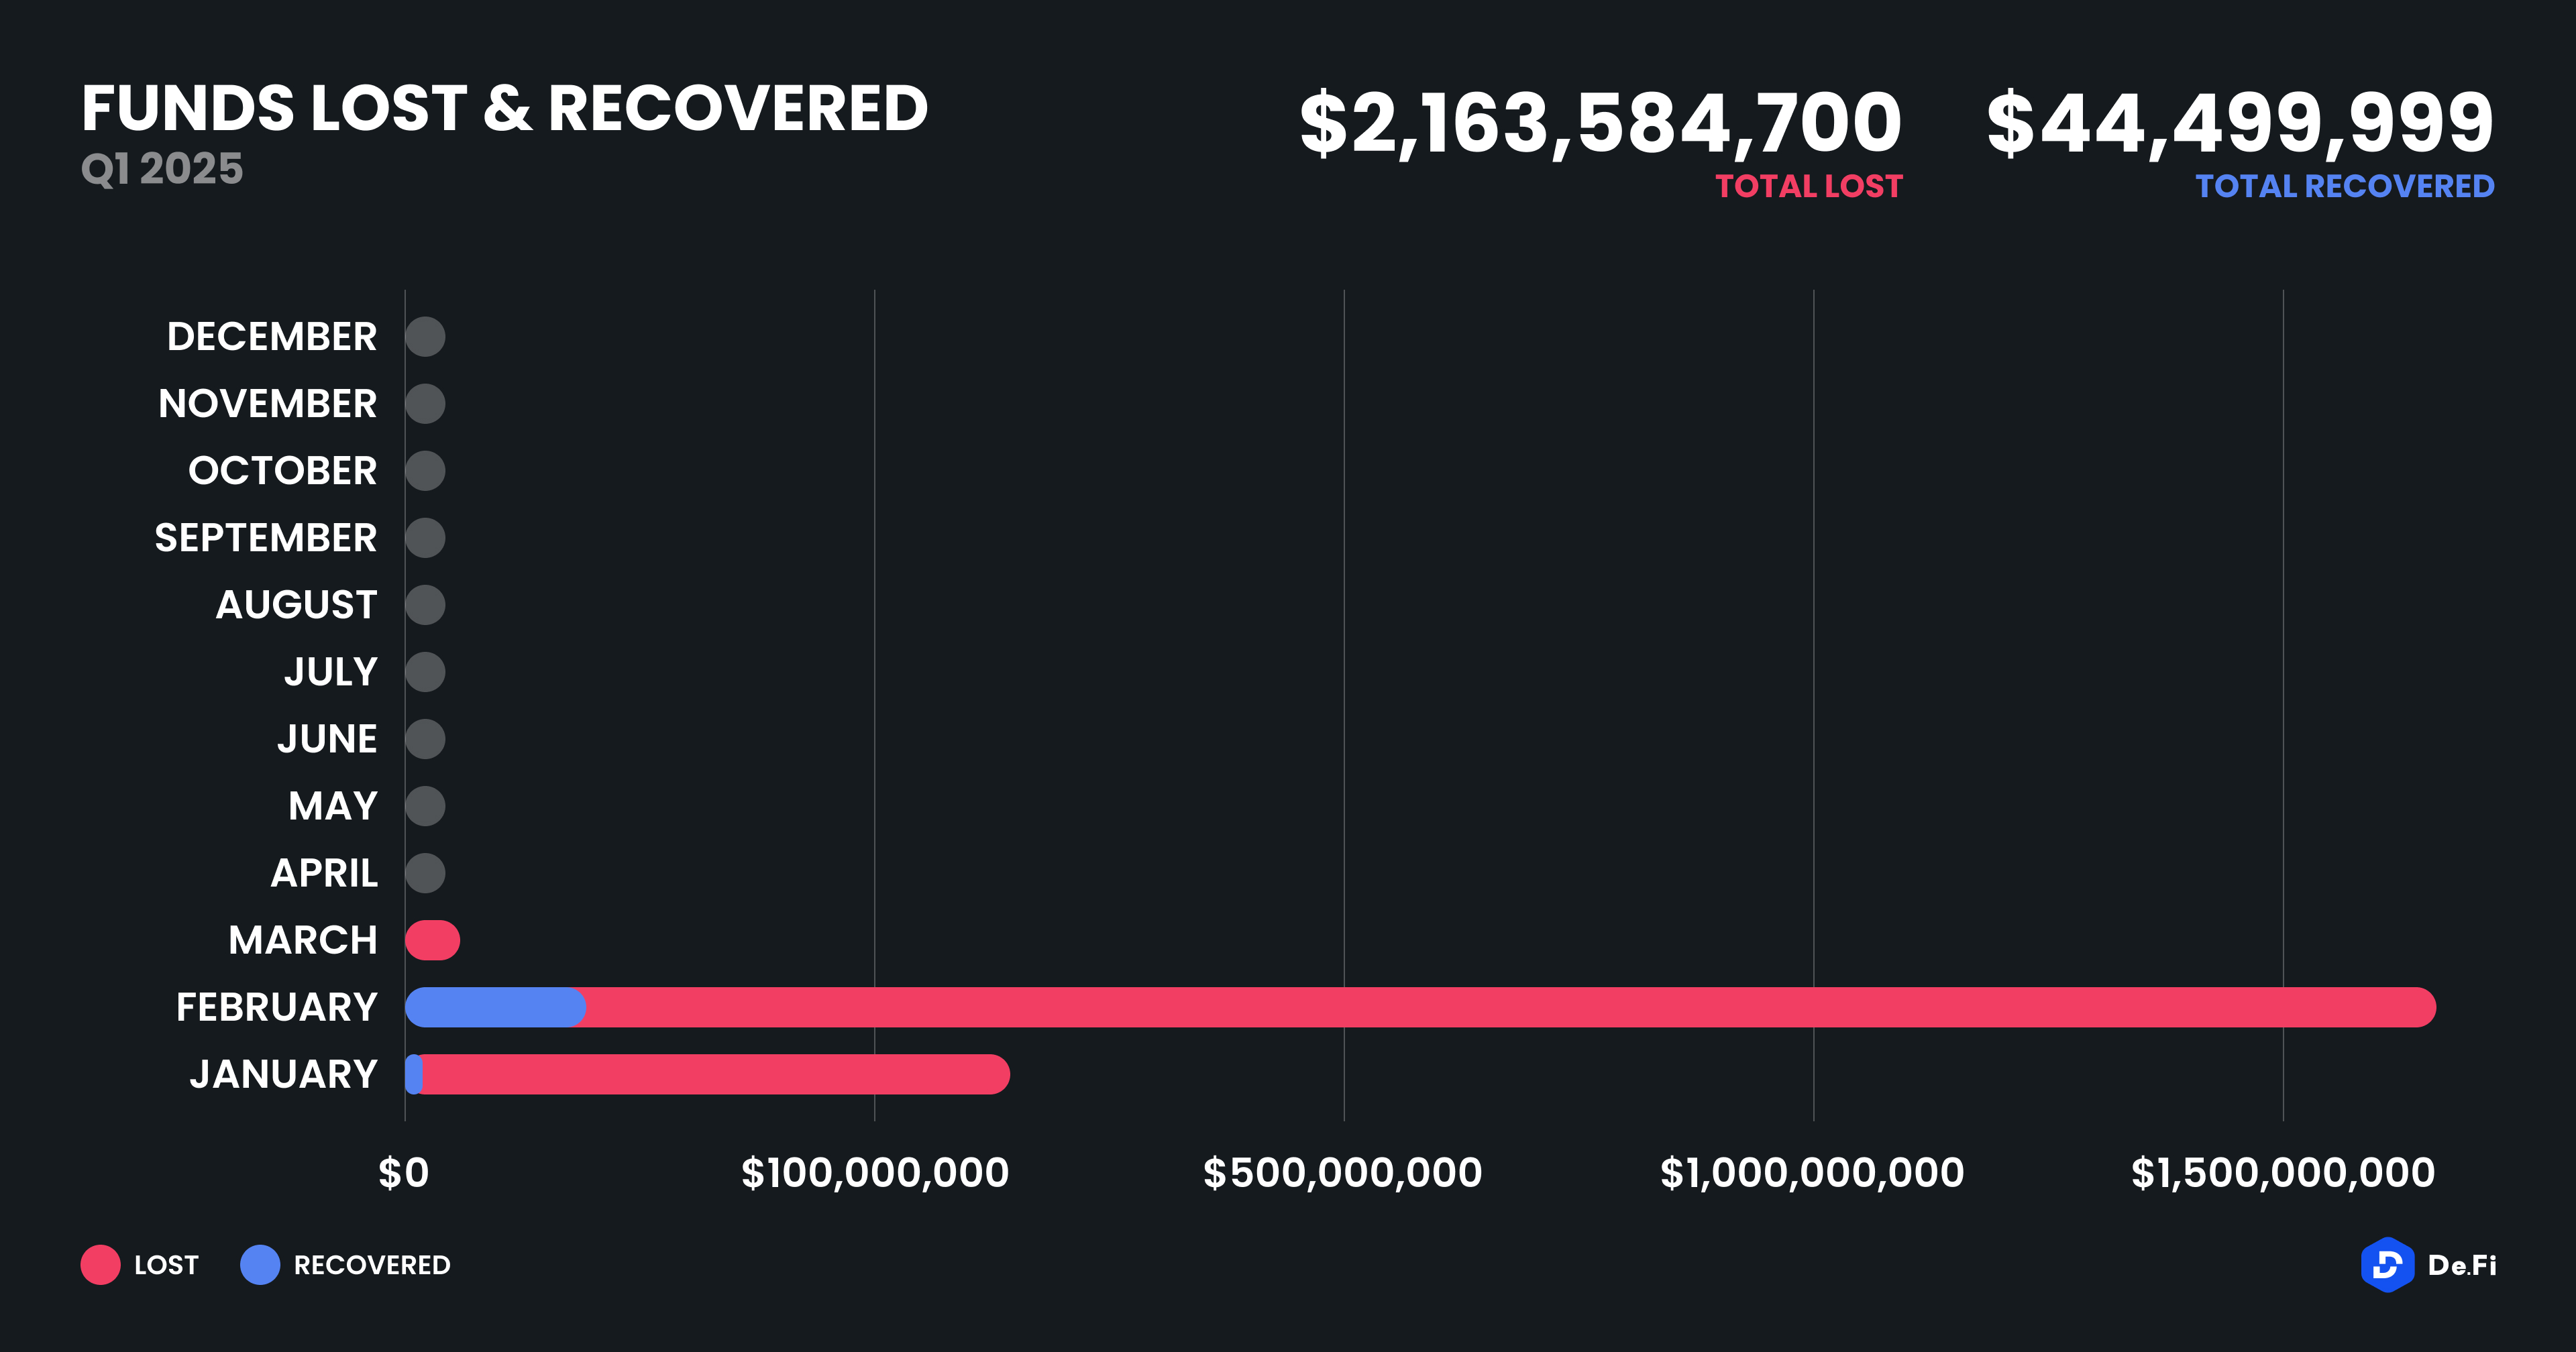Click the Q1 2025 subtitle
Screen dimensions: 2576x1352
tap(162, 168)
